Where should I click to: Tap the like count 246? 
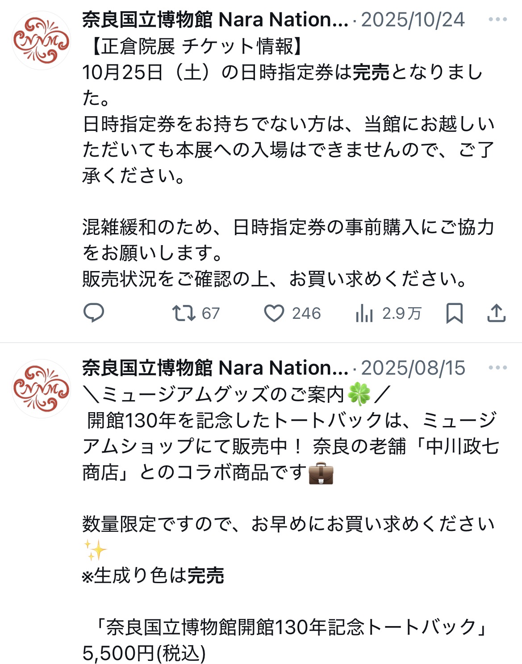[306, 313]
